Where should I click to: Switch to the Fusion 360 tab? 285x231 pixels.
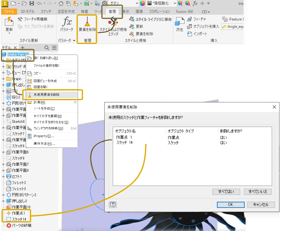pos(185,12)
